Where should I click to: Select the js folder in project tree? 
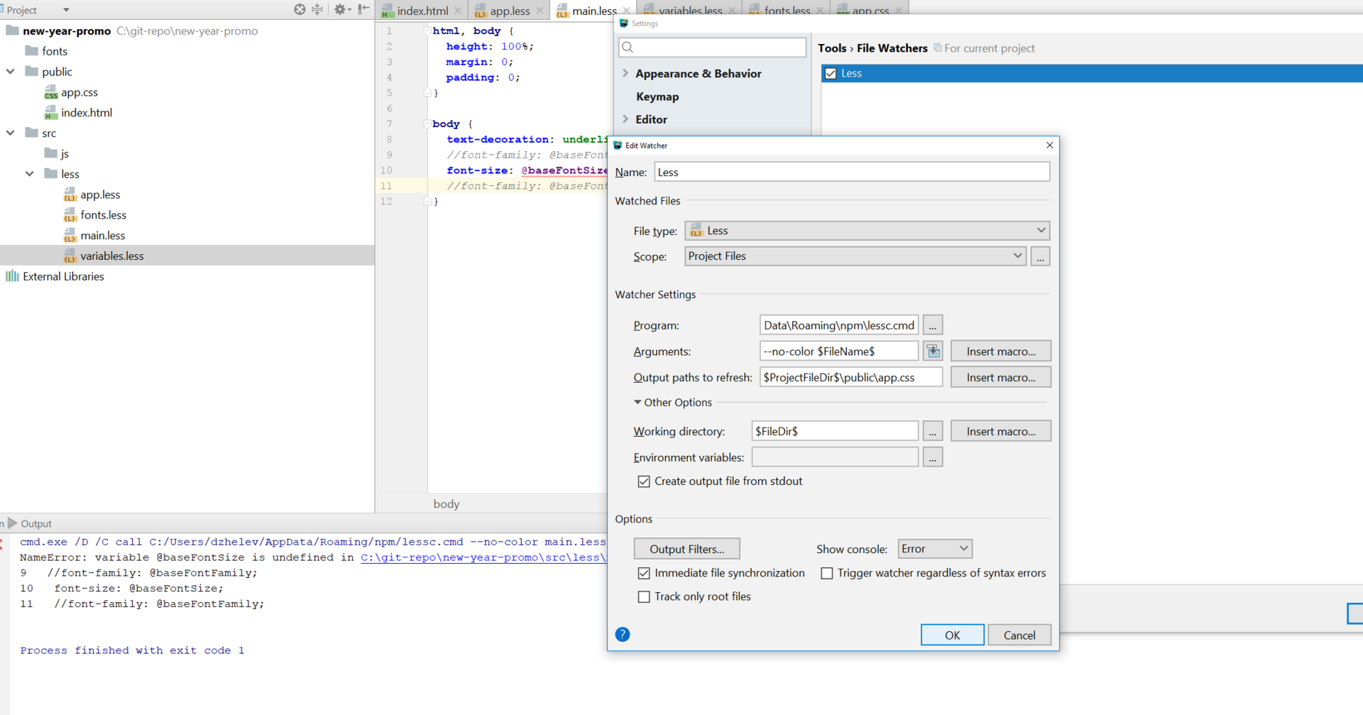tap(64, 153)
